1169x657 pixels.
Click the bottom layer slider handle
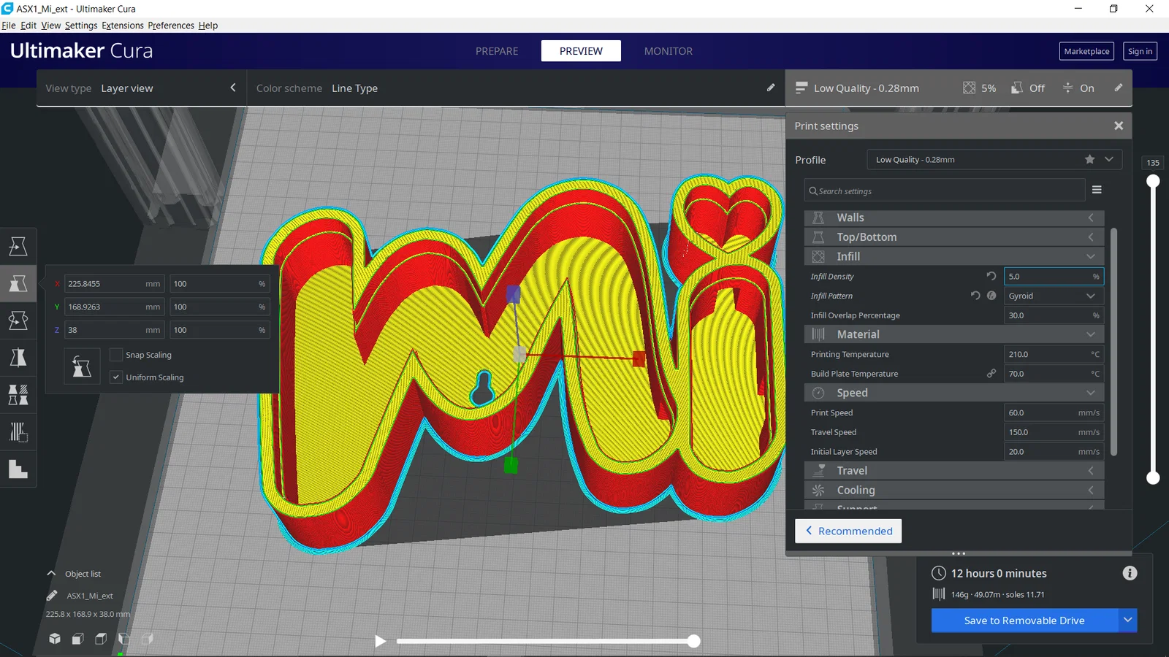[x=1153, y=478]
